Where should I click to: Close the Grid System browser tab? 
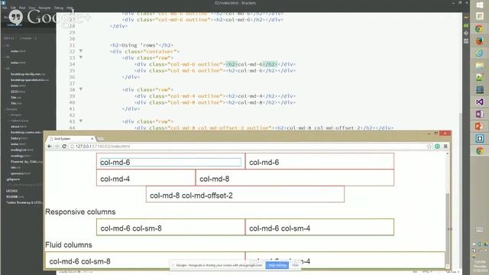tap(92, 138)
